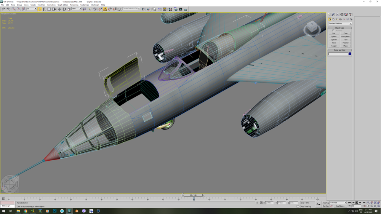This screenshot has width=381, height=214.
Task: Open the Rendering menu
Action: click(x=74, y=5)
